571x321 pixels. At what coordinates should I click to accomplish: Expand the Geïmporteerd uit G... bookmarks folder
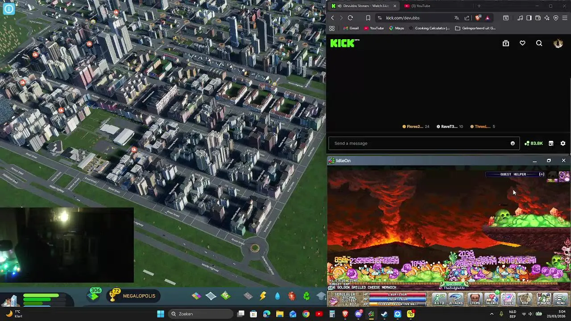[x=476, y=28]
